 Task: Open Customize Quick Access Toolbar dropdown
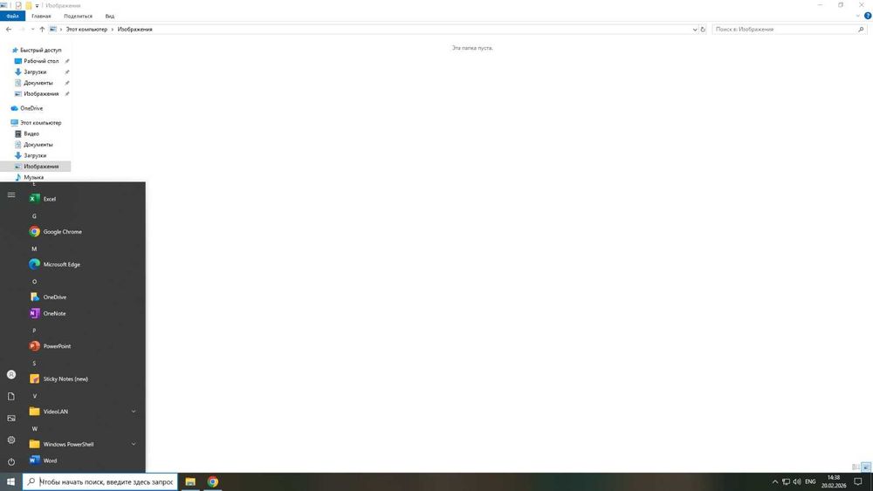click(x=38, y=6)
